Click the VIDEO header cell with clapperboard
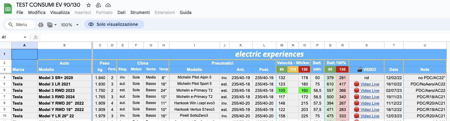450x121 pixels. [x=367, y=69]
